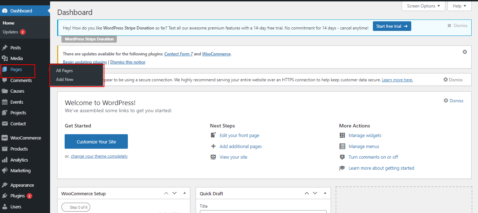Click the Analytics bar chart icon
The image size is (478, 213).
click(5, 160)
